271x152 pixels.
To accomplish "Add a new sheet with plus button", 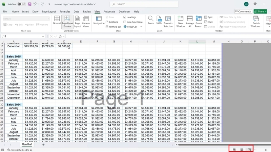I will [x=43, y=145].
